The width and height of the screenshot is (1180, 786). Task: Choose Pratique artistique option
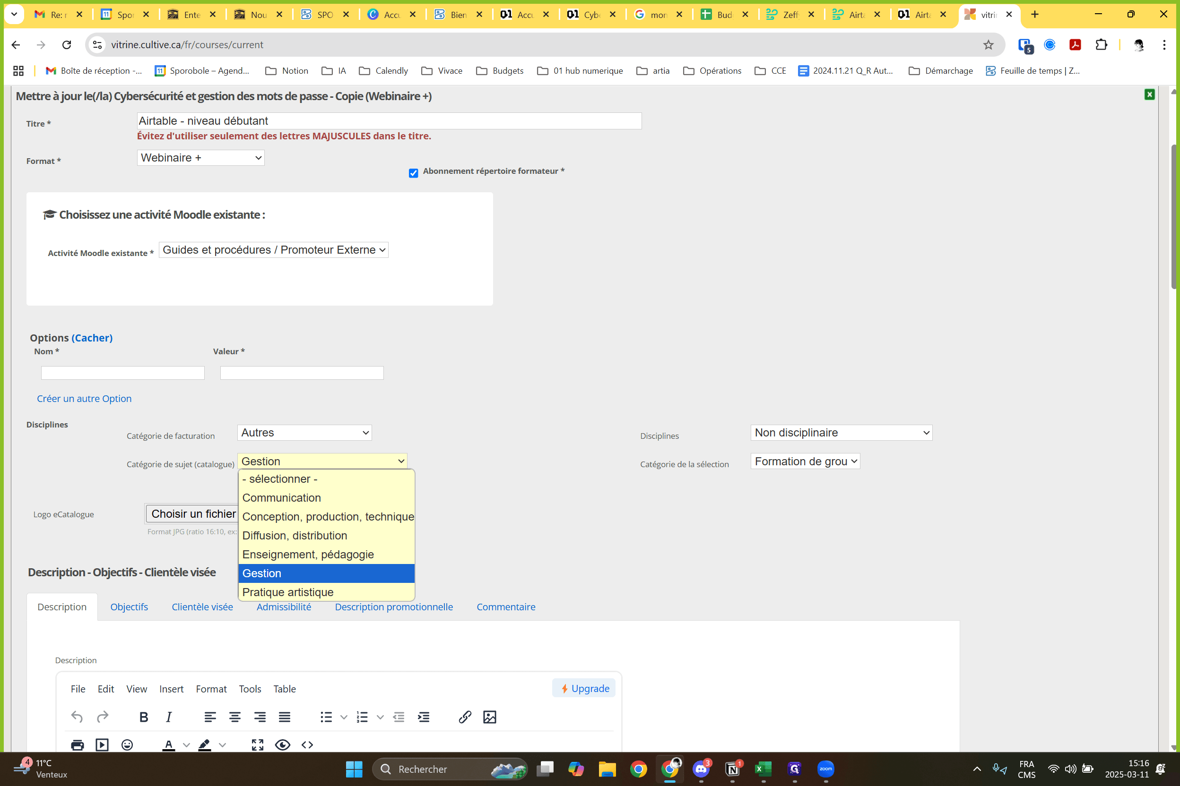click(327, 592)
